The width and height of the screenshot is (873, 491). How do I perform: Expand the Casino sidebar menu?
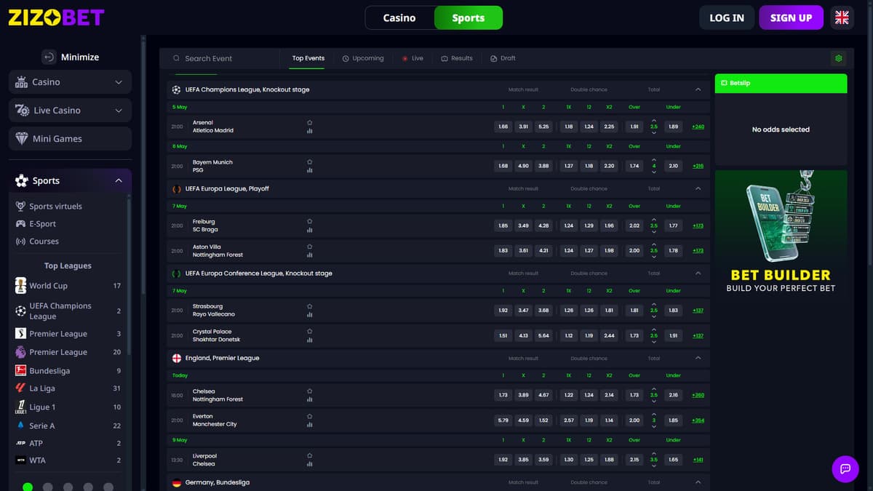(70, 82)
